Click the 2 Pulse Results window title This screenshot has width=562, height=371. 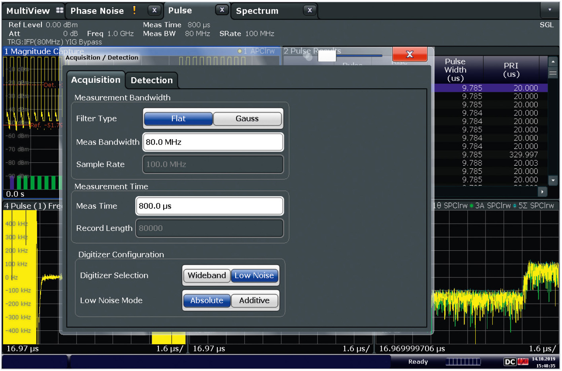pyautogui.click(x=312, y=51)
